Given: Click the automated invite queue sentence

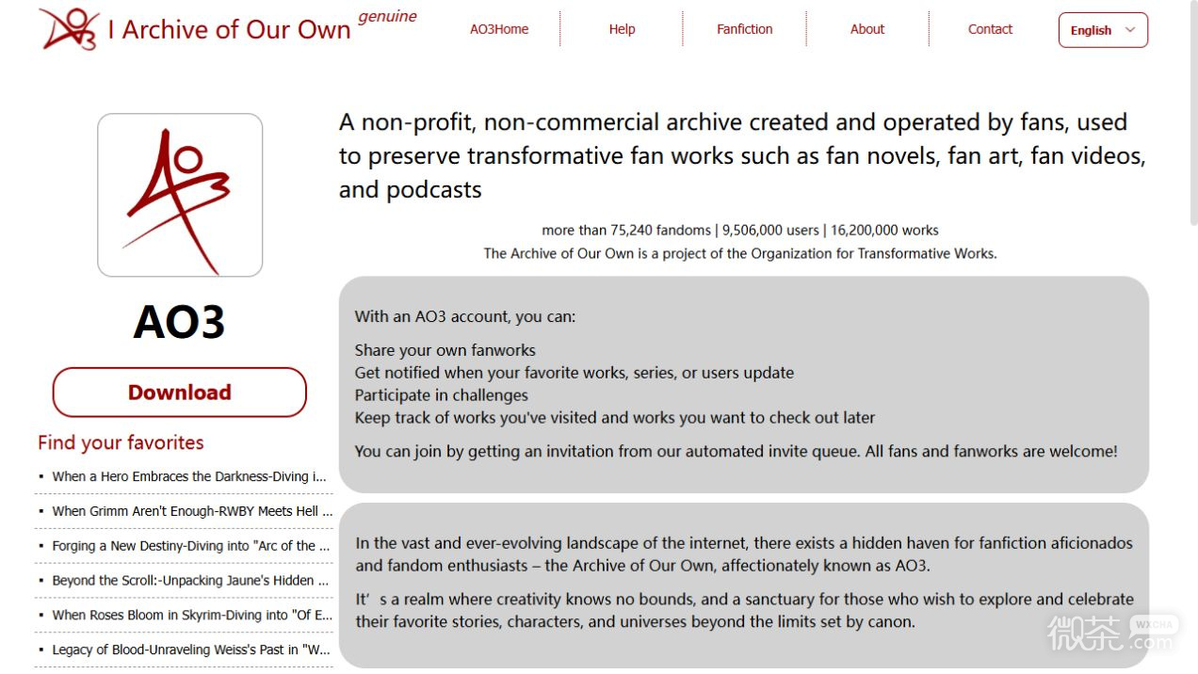Looking at the screenshot, I should pos(737,451).
